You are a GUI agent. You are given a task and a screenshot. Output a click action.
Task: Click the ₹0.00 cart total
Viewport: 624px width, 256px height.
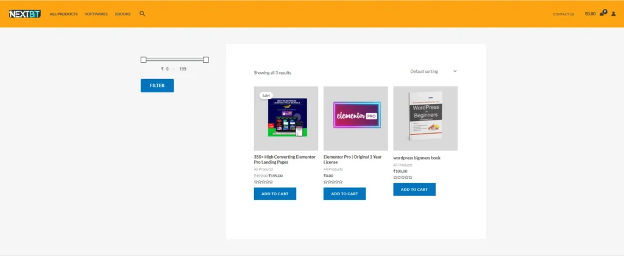[x=590, y=14]
